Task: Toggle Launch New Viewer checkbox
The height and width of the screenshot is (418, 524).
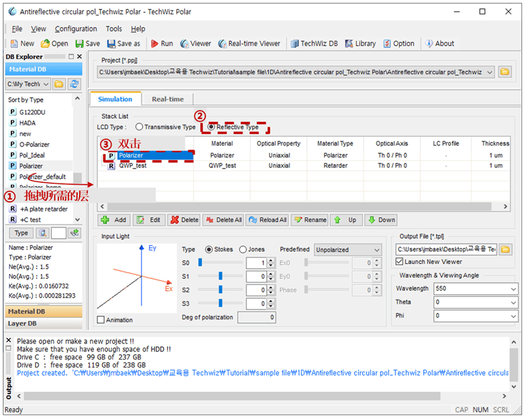Action: pyautogui.click(x=400, y=262)
